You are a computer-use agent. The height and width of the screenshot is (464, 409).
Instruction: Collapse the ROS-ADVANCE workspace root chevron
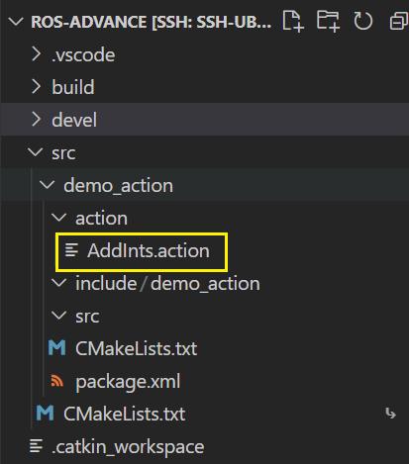click(x=16, y=22)
